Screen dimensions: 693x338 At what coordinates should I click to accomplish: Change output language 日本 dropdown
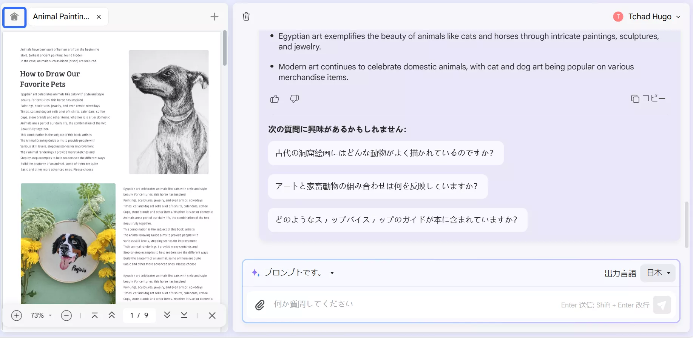click(x=658, y=273)
